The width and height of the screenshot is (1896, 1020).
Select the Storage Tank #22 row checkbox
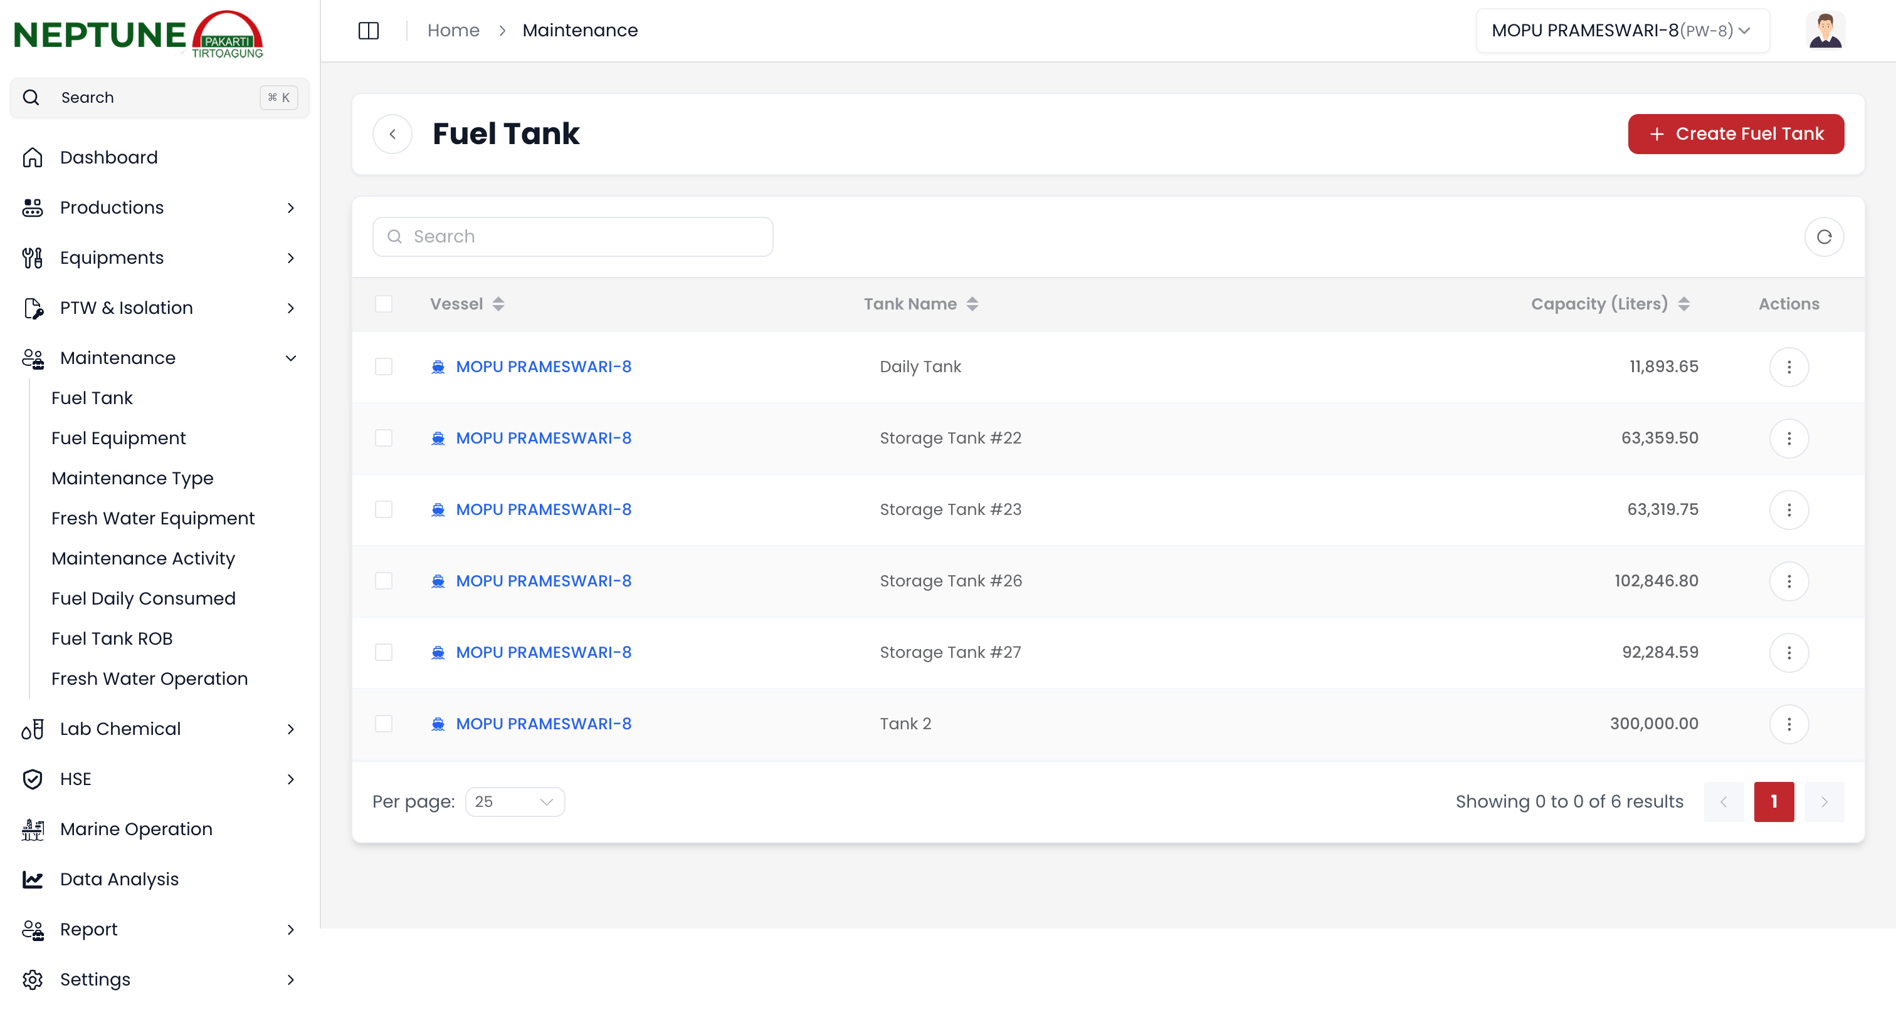point(384,437)
